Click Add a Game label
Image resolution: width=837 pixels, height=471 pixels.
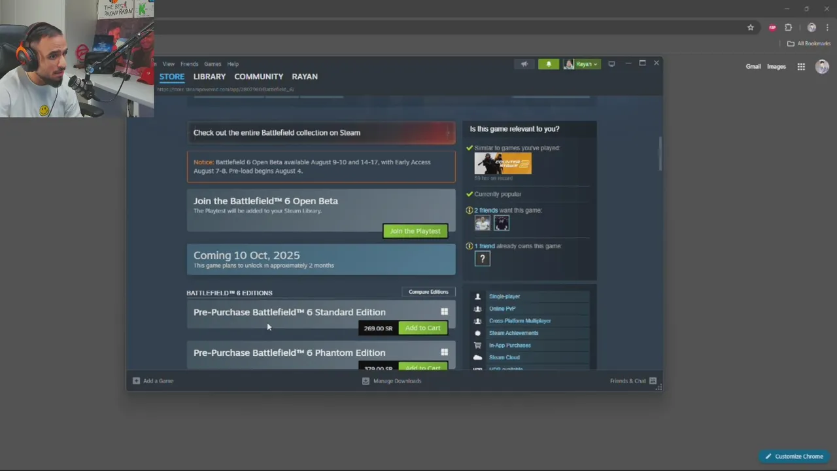(x=158, y=381)
